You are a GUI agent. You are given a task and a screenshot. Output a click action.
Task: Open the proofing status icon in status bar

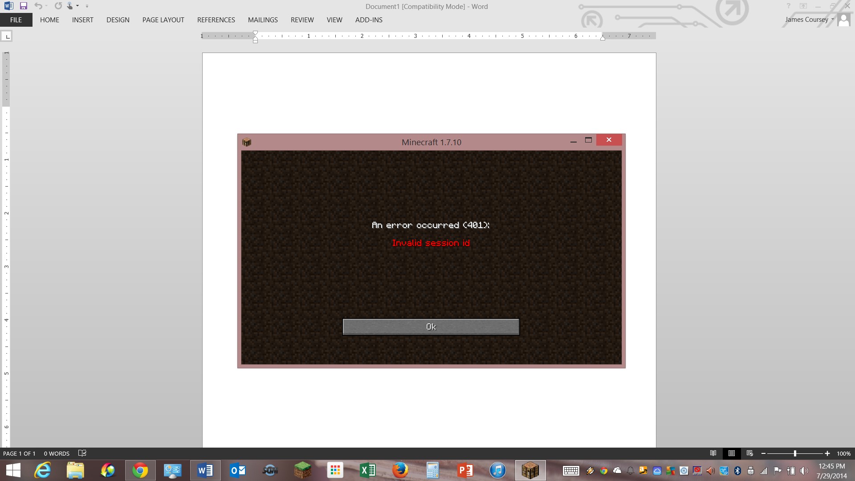(82, 453)
